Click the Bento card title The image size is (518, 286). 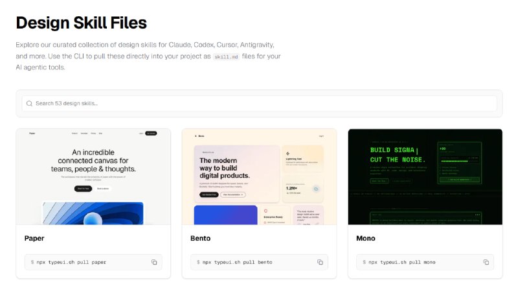[201, 239]
